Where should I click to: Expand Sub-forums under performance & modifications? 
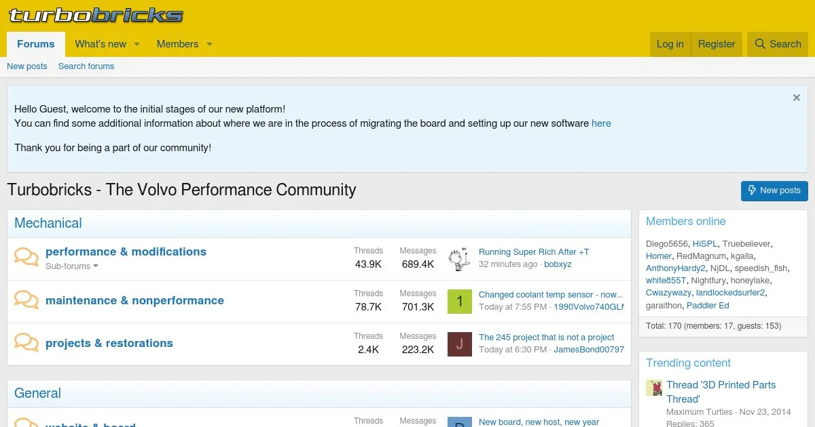[x=72, y=266]
